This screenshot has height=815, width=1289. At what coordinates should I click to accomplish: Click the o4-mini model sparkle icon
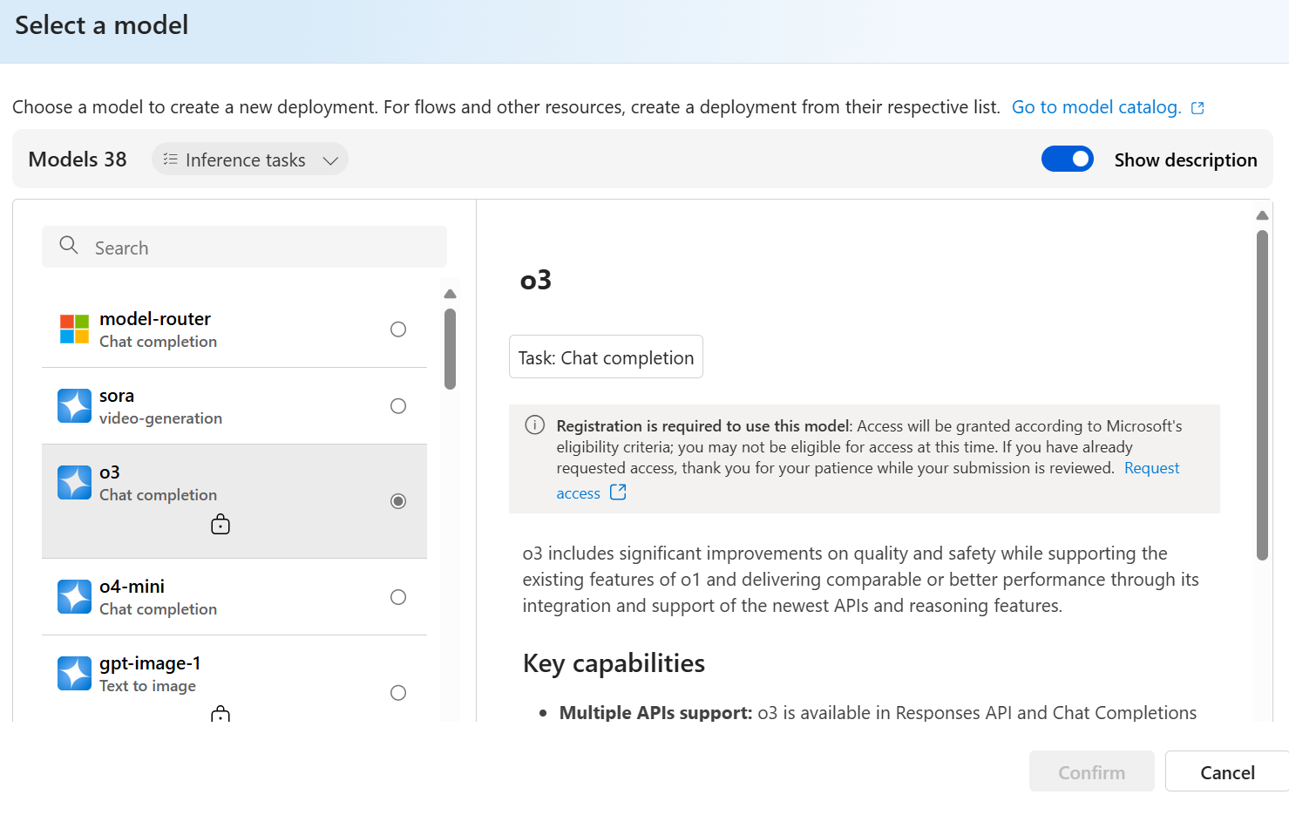pyautogui.click(x=74, y=597)
